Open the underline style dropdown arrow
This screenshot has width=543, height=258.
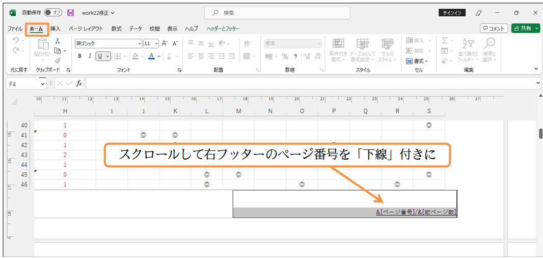point(107,56)
